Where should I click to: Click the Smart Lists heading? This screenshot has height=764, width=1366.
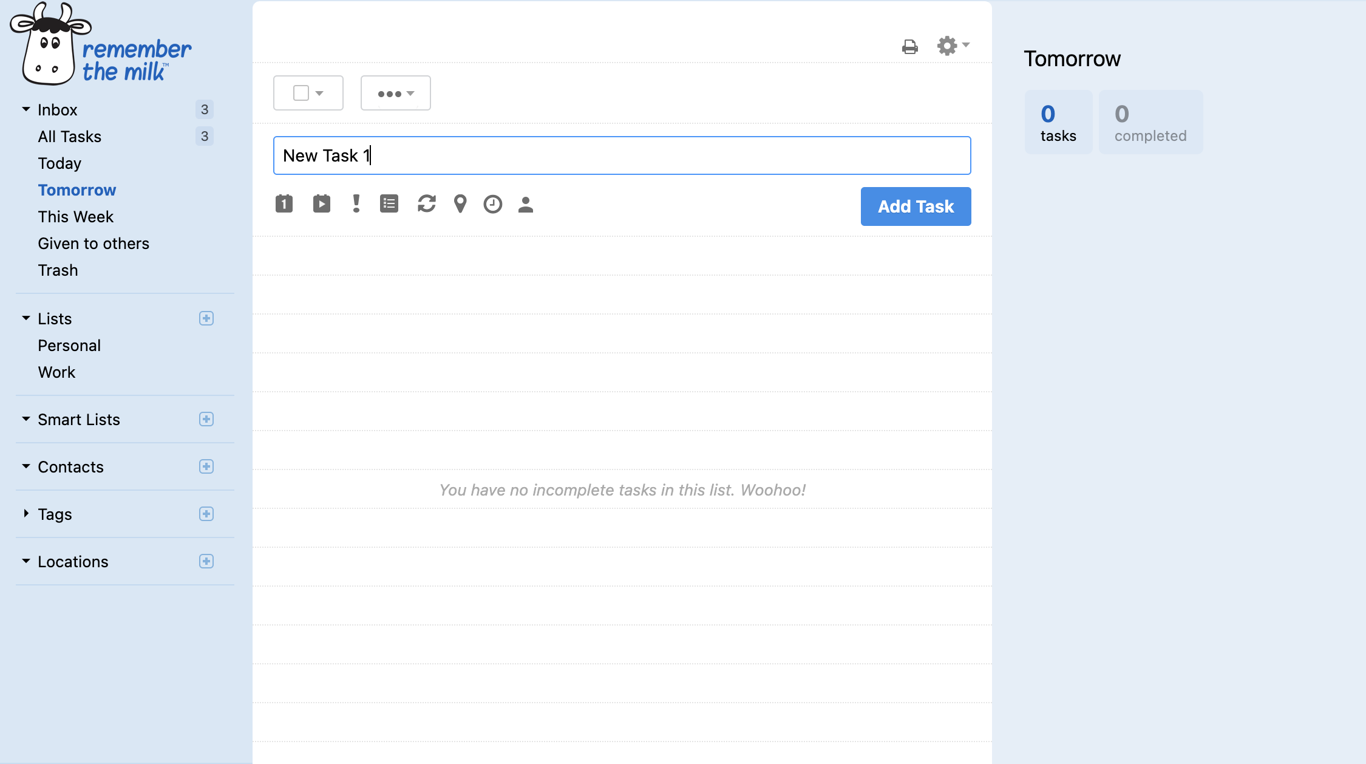pyautogui.click(x=79, y=420)
